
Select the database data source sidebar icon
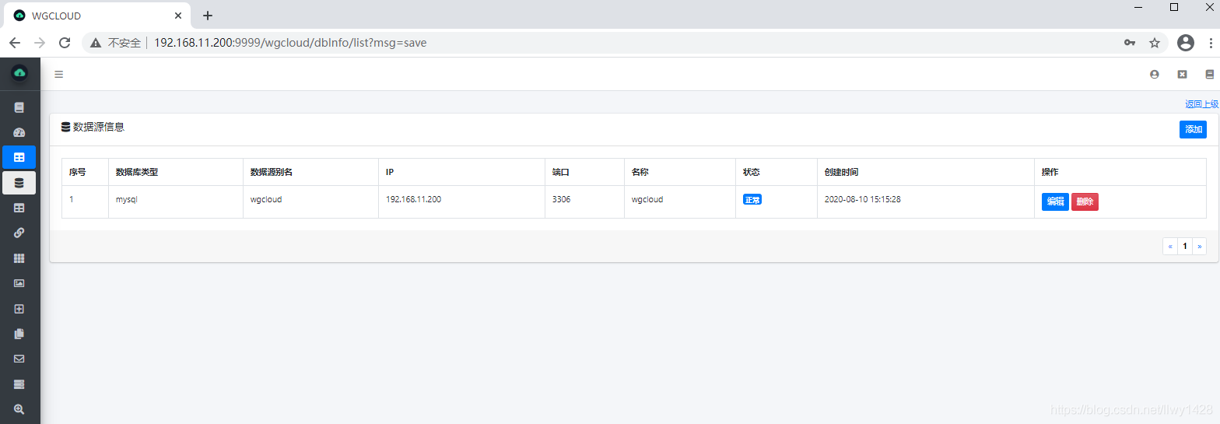pos(19,183)
